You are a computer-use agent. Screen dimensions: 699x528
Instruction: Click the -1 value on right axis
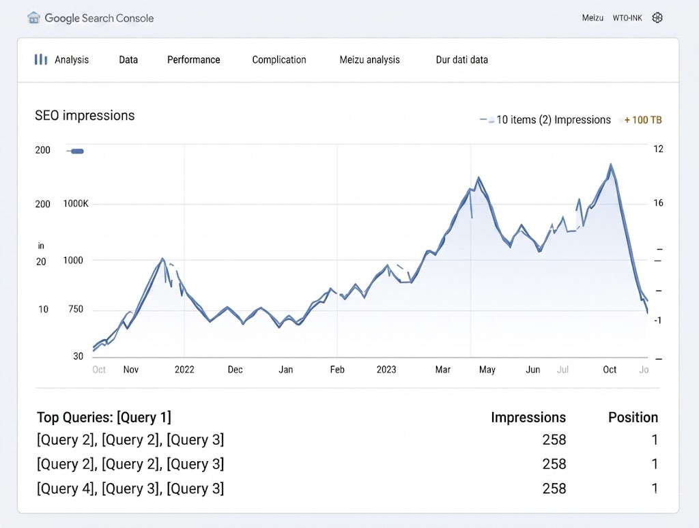point(657,321)
